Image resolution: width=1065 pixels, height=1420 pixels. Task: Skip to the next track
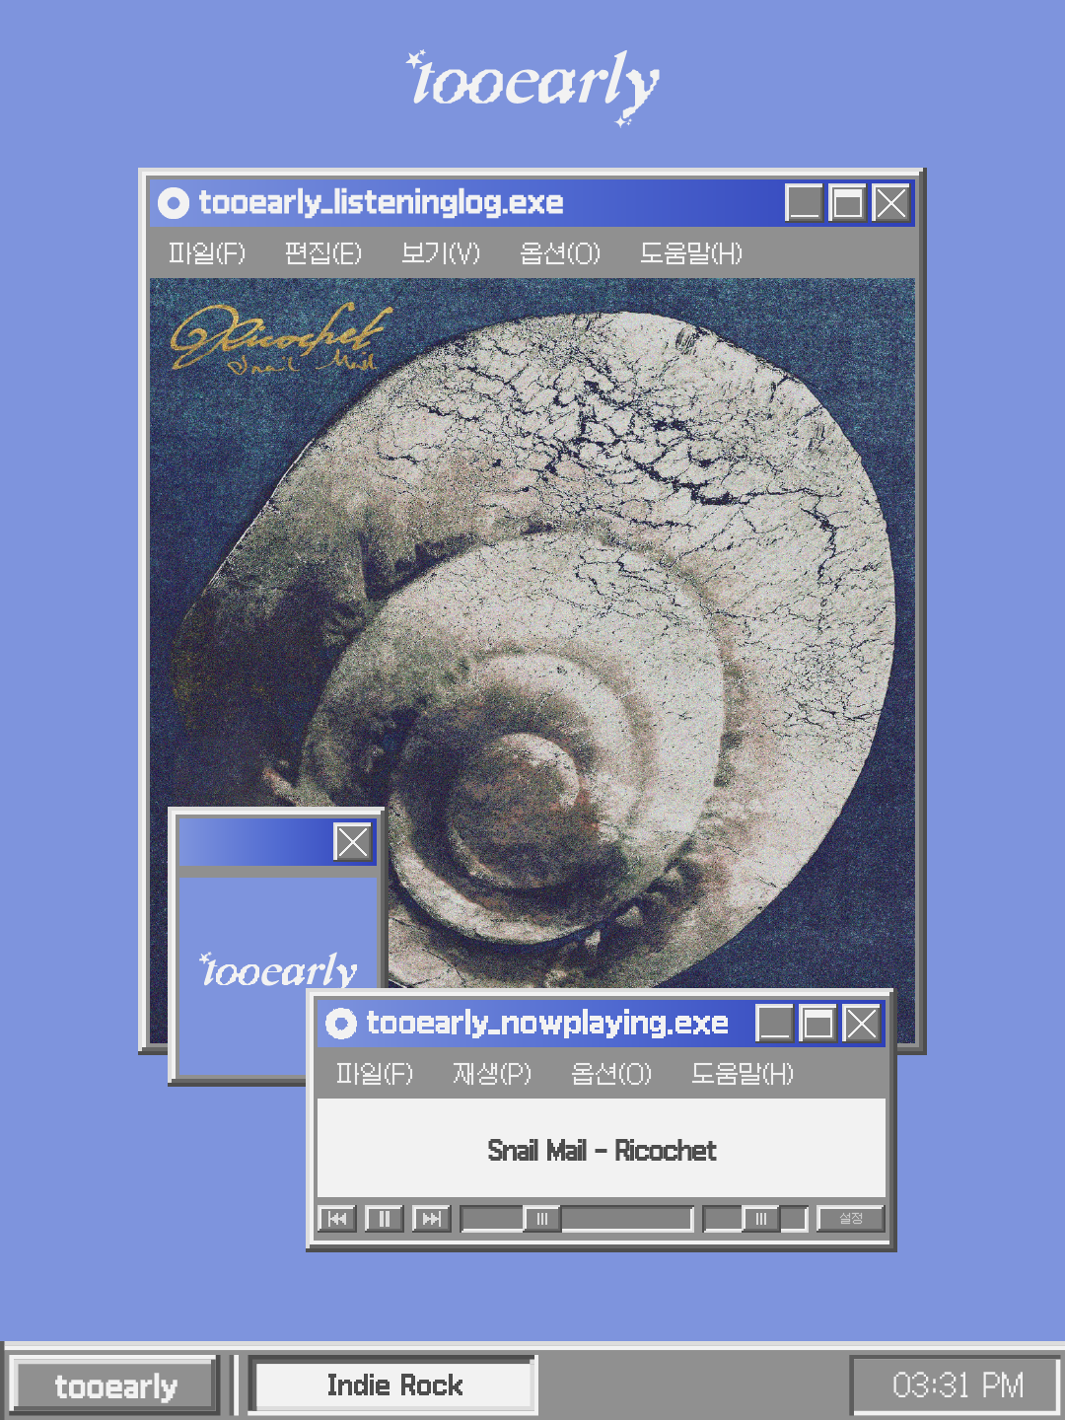[431, 1219]
